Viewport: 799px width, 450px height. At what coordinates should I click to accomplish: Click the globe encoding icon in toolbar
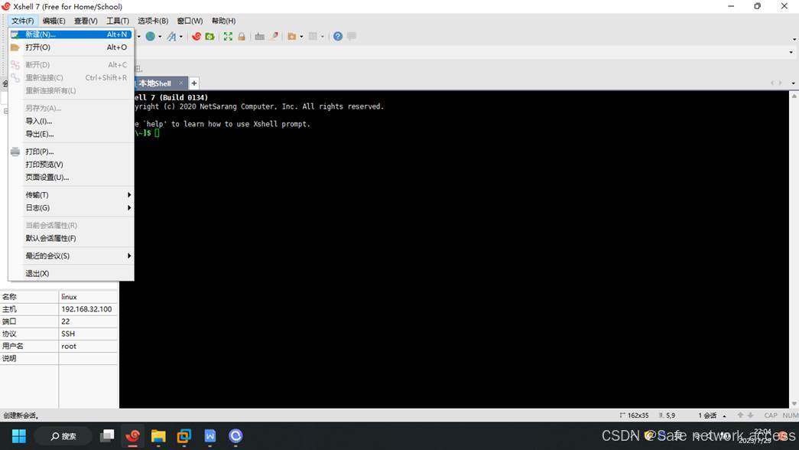pyautogui.click(x=151, y=36)
